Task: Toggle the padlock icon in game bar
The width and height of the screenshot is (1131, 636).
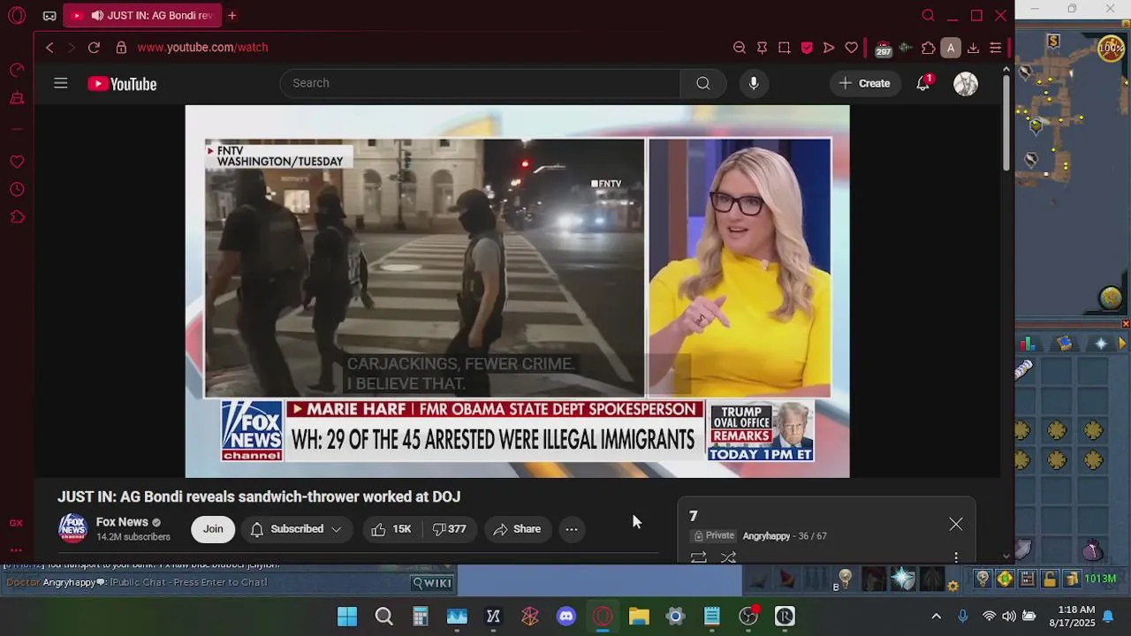Action: click(1049, 579)
